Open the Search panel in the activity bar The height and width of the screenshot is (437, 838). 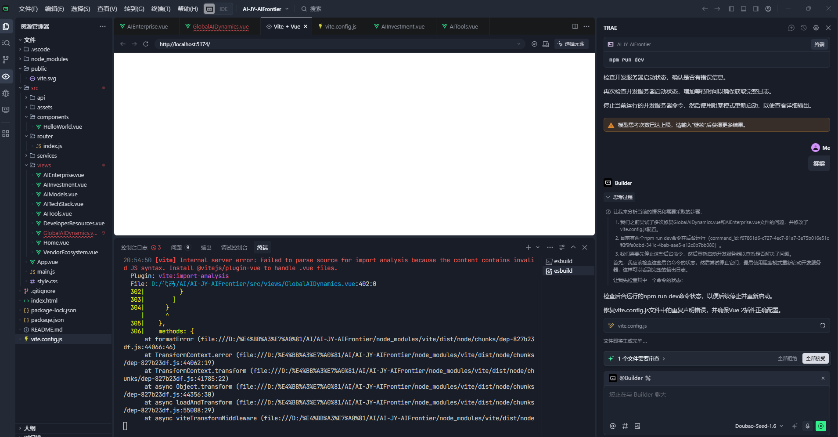coord(6,43)
